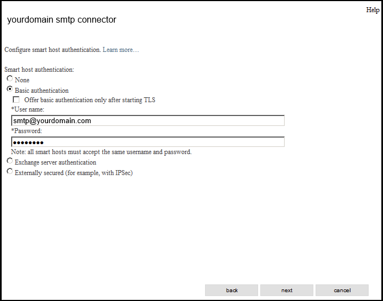Image resolution: width=383 pixels, height=301 pixels.
Task: Select the None radio button
Action: pyautogui.click(x=9, y=78)
